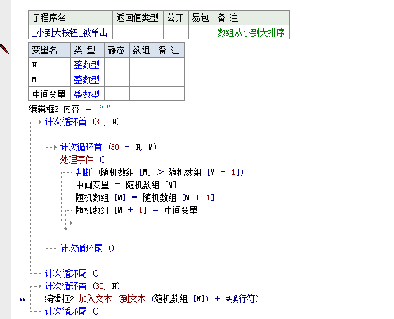Click the last 计次循环首 (30, N) statement
The height and width of the screenshot is (319, 394).
82,286
